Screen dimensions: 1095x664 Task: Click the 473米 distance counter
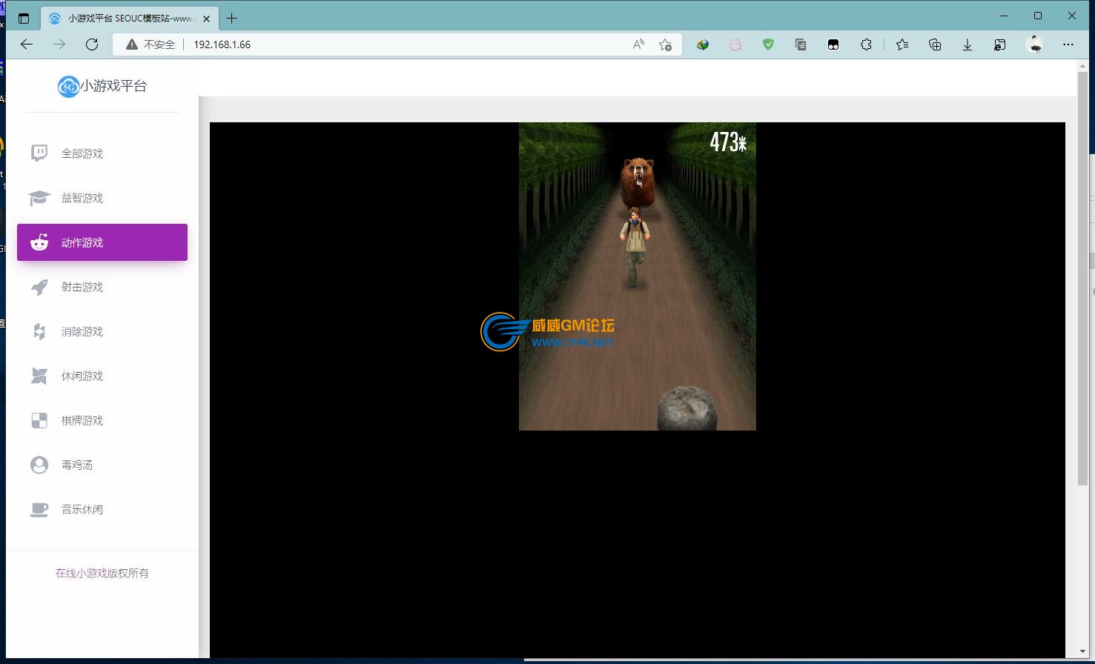point(728,142)
